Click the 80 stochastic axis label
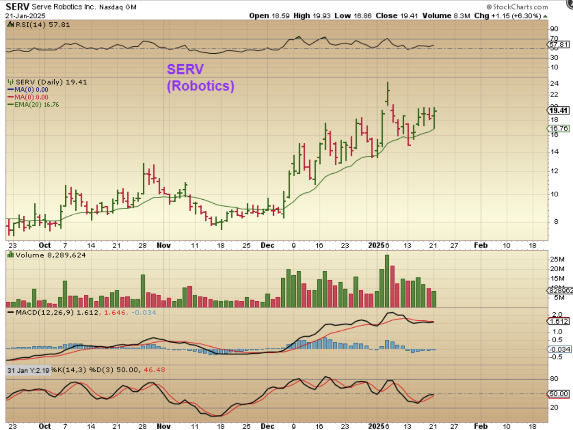 (x=554, y=379)
